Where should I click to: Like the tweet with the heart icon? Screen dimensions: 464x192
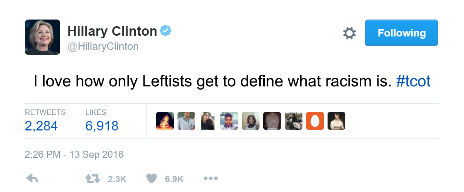point(152,179)
